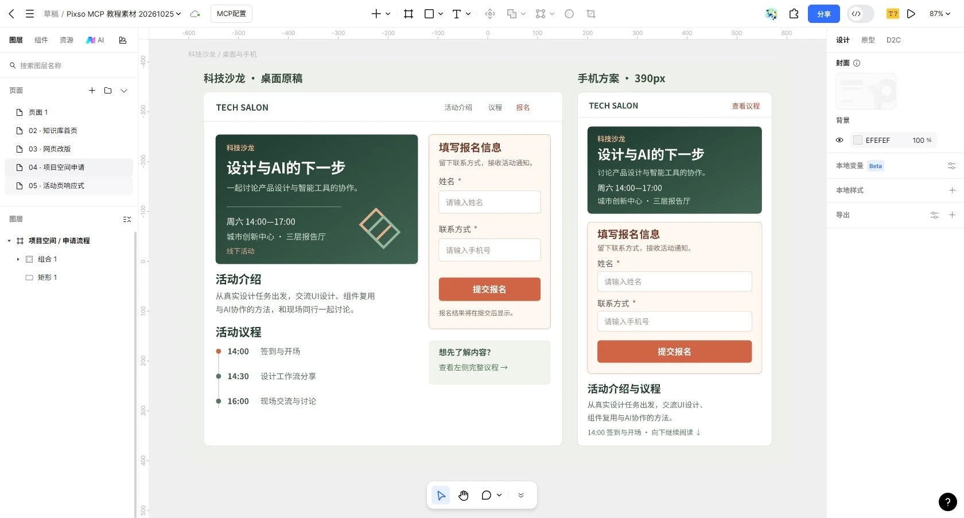This screenshot has height=518, width=964.
Task: Open the zoom level 87% dropdown
Action: coord(940,14)
